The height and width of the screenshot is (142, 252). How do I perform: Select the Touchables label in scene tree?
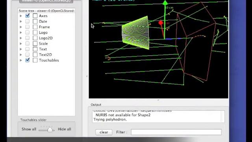click(49, 60)
